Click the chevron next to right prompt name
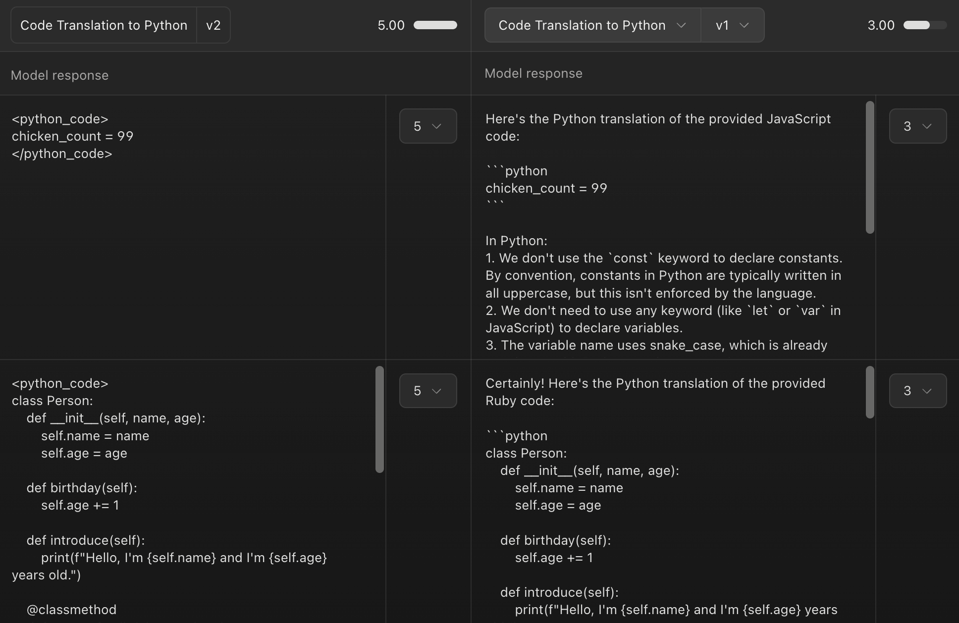This screenshot has height=623, width=959. [681, 25]
